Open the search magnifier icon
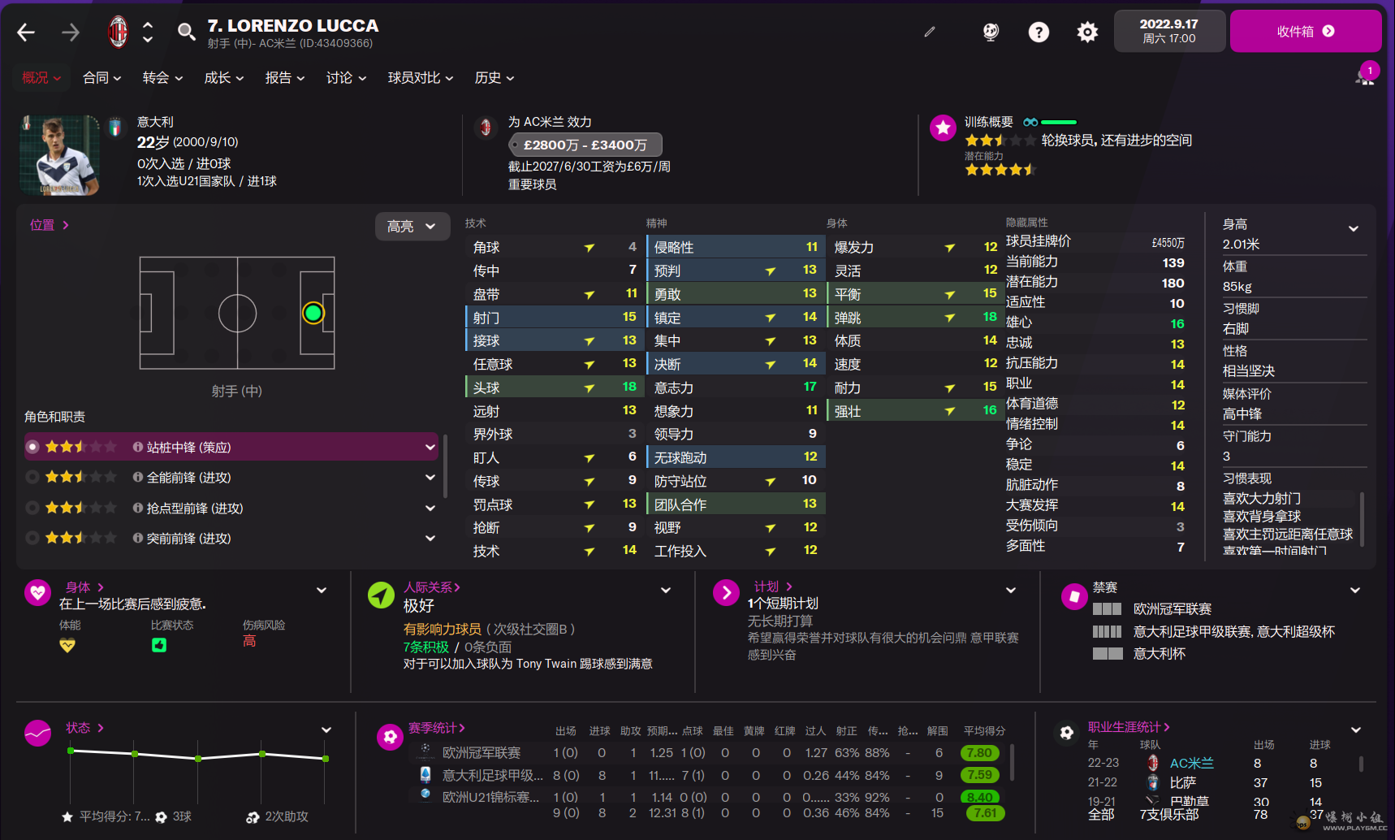This screenshot has width=1395, height=840. coord(186,32)
